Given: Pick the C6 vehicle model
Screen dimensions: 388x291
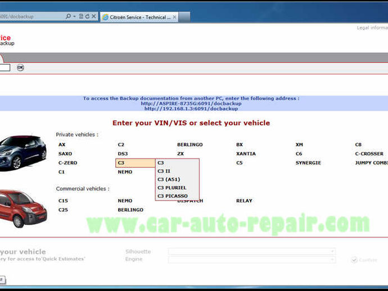Looking at the screenshot, I should pos(299,154).
